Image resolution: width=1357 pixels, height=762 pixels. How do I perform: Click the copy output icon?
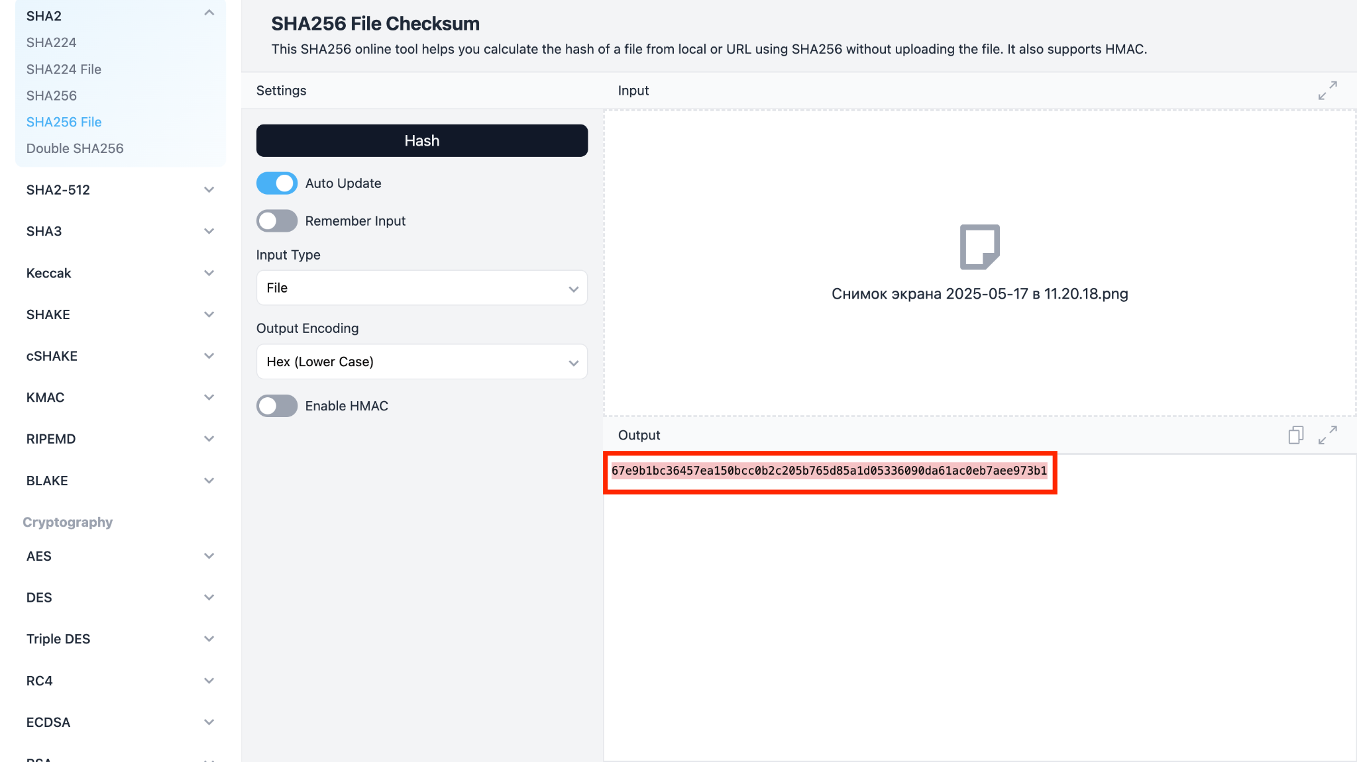tap(1295, 435)
